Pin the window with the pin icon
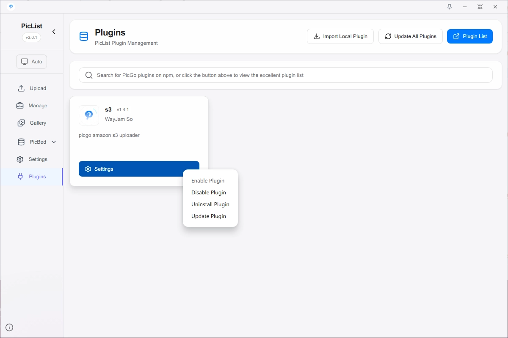 (x=450, y=7)
